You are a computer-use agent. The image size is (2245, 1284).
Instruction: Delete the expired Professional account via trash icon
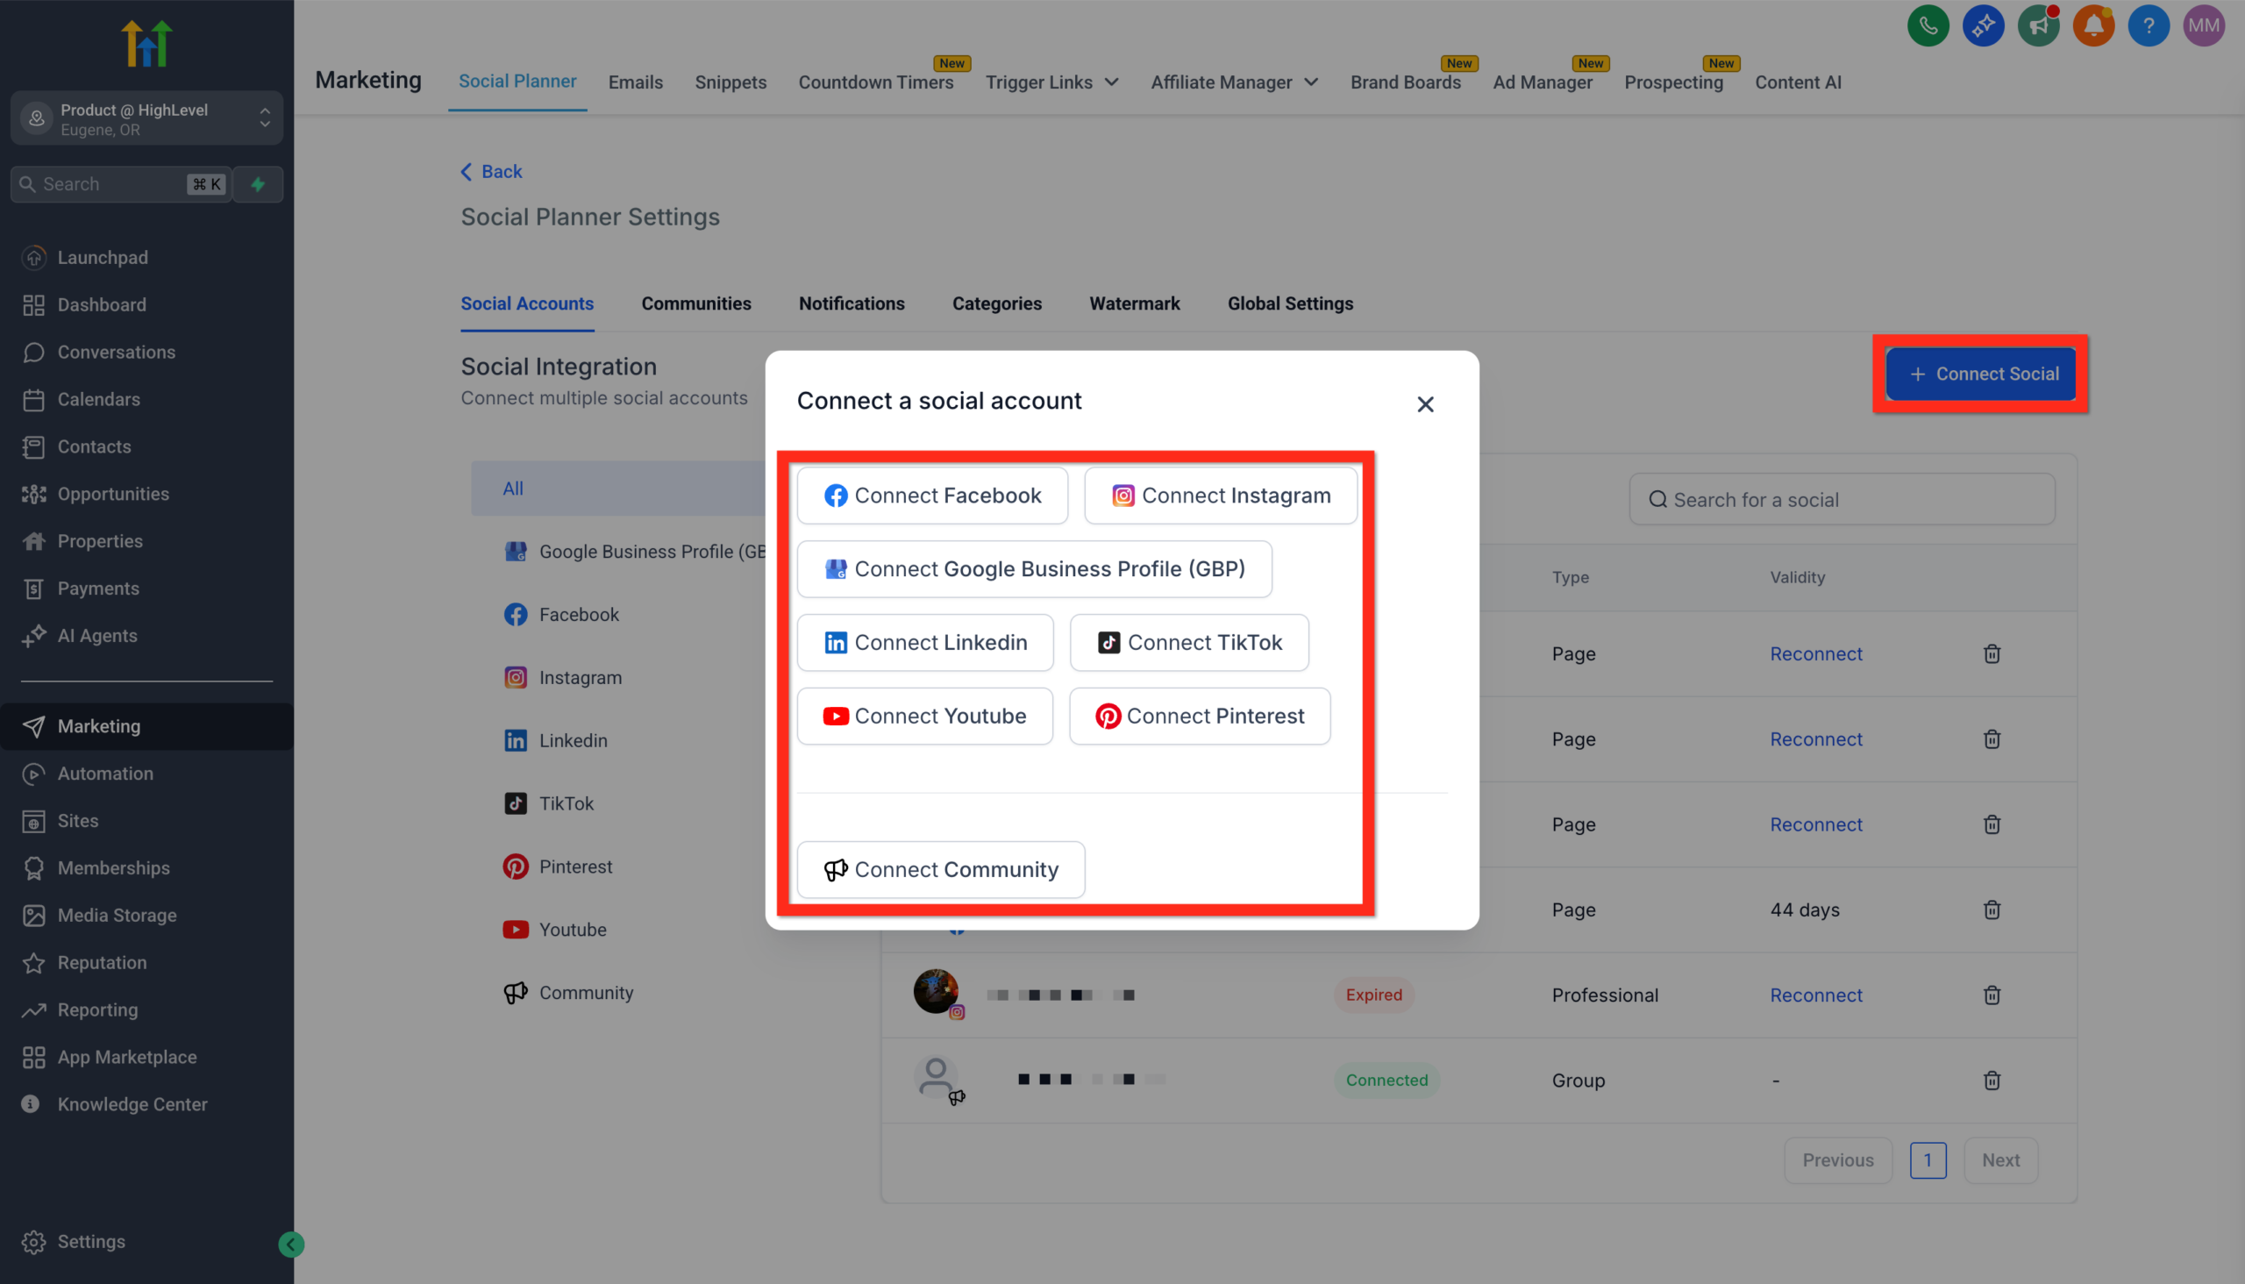(x=1992, y=995)
